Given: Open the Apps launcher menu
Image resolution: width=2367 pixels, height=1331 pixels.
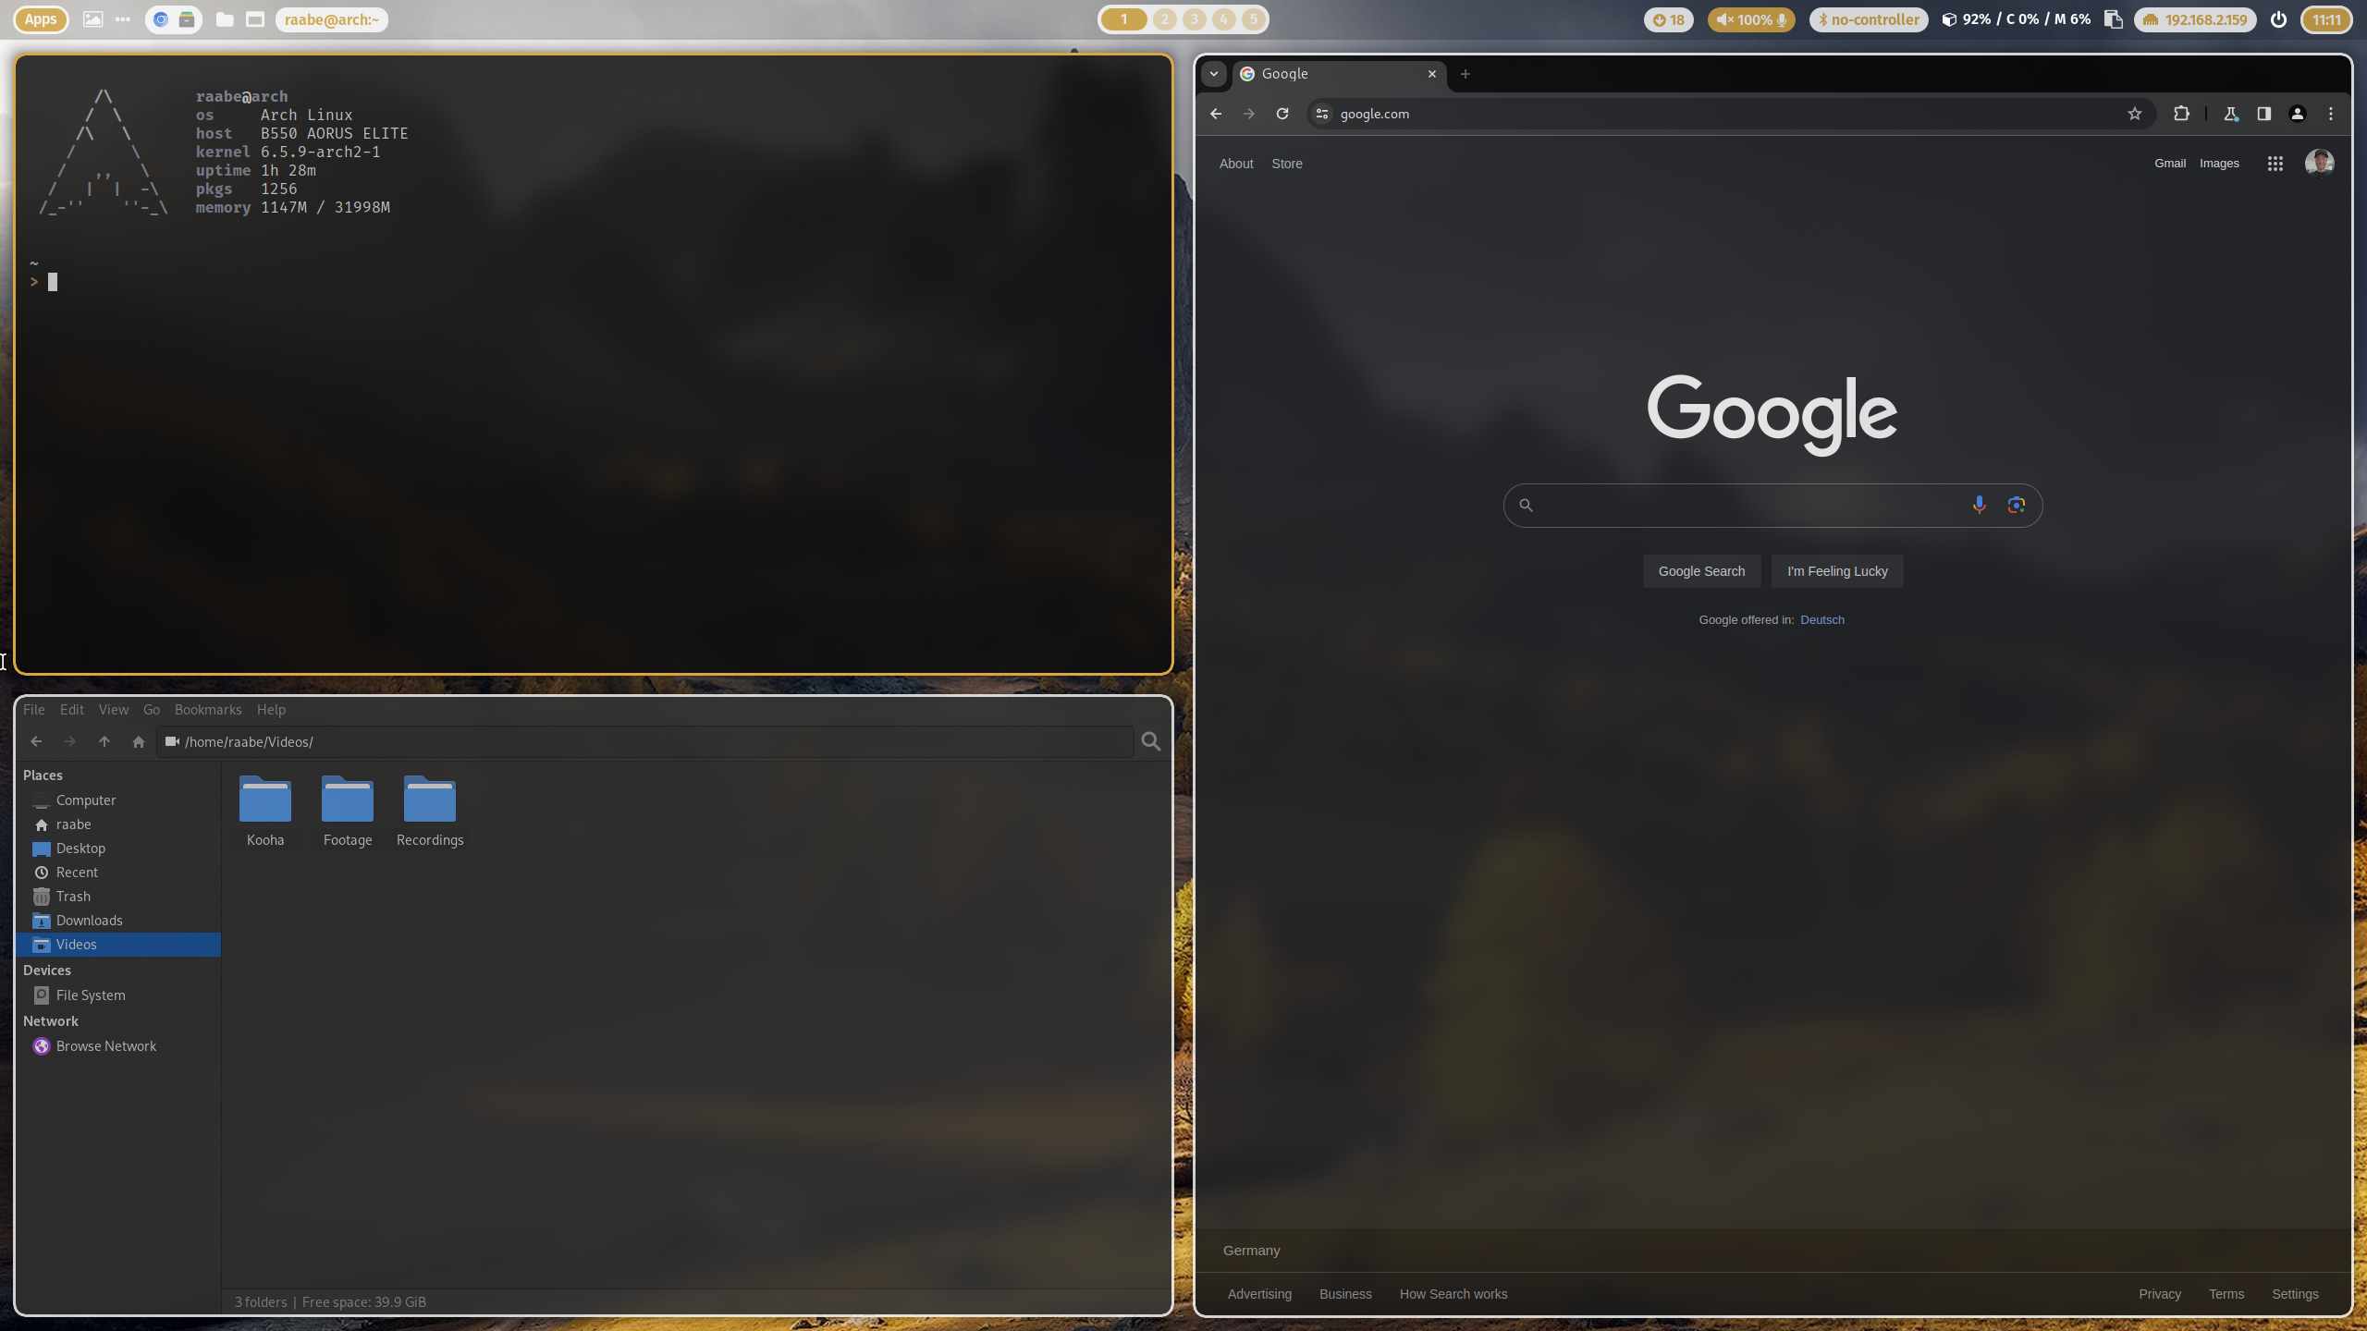Looking at the screenshot, I should click(41, 19).
